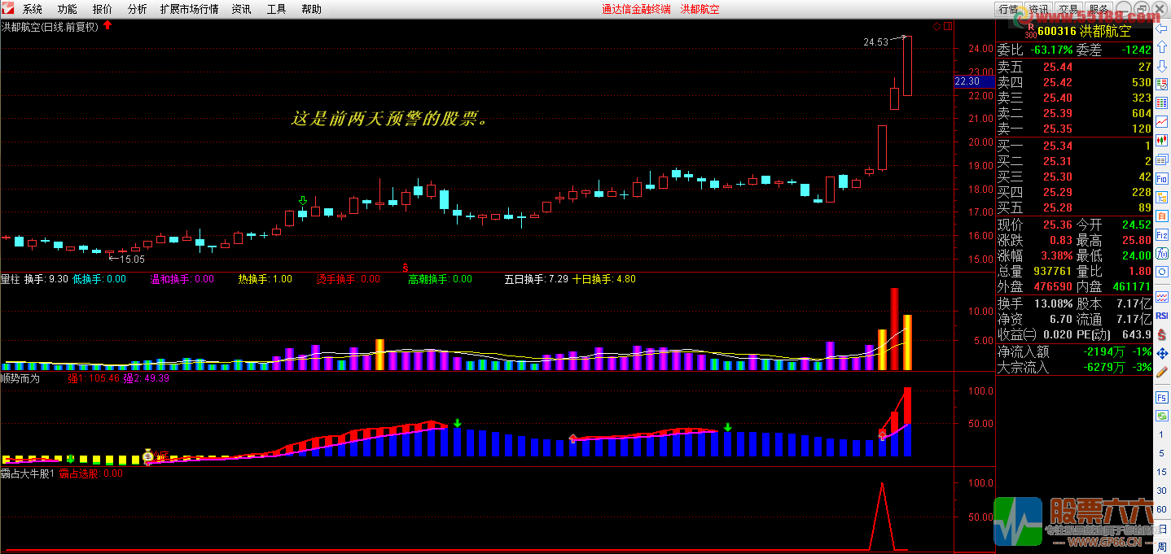The height and width of the screenshot is (554, 1171).
Task: Click the 买一 price 25.34
Action: (x=1058, y=146)
